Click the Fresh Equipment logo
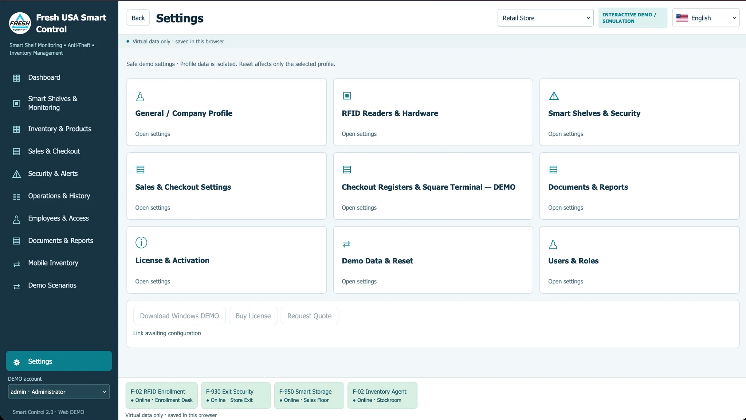746x420 pixels. tap(20, 23)
